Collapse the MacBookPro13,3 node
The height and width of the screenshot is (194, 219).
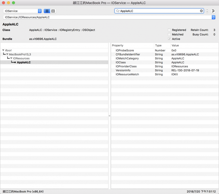[7, 54]
